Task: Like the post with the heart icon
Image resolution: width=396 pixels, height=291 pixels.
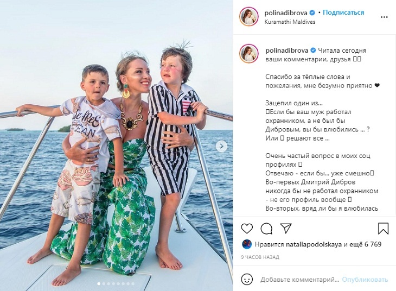Action: [x=247, y=229]
